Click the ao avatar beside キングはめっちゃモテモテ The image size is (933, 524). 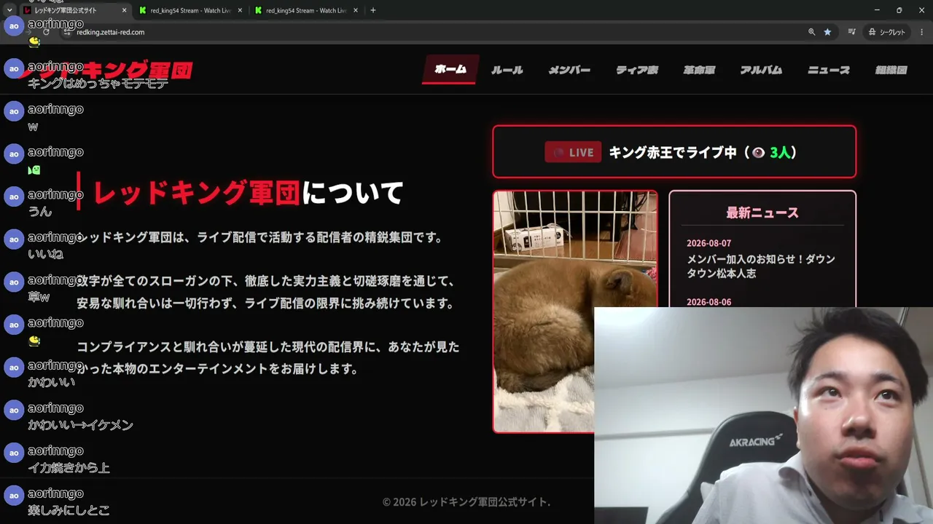(14, 68)
